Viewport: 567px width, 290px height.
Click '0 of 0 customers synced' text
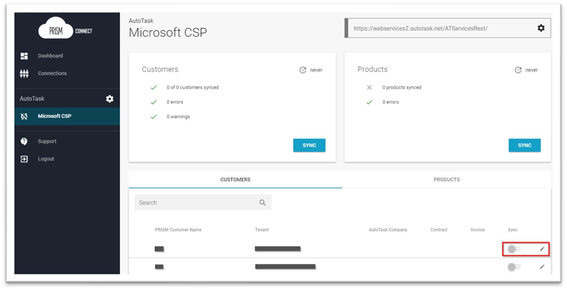coord(193,87)
